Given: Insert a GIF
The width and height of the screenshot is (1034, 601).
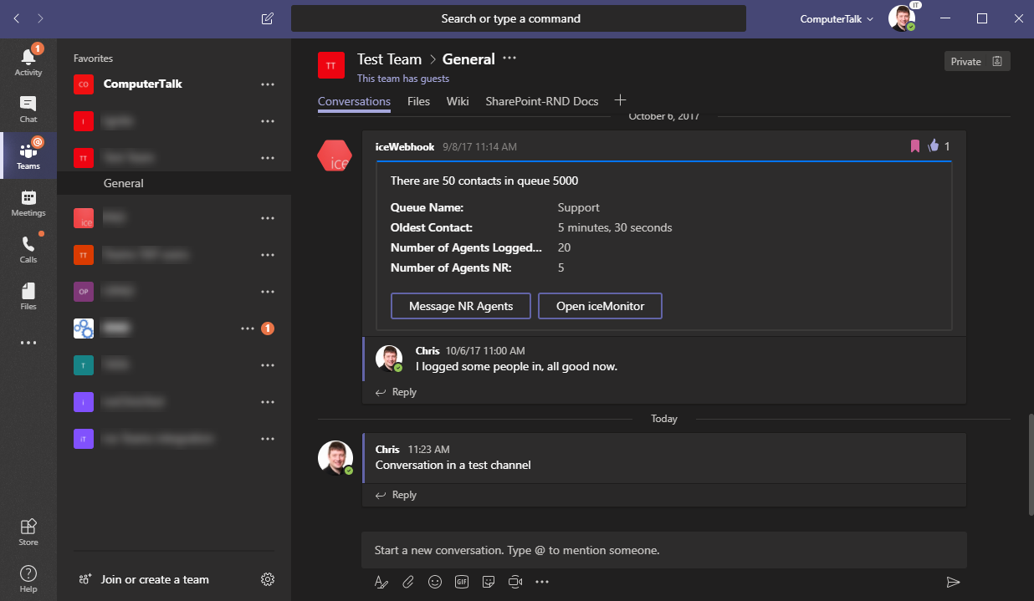Looking at the screenshot, I should [462, 582].
